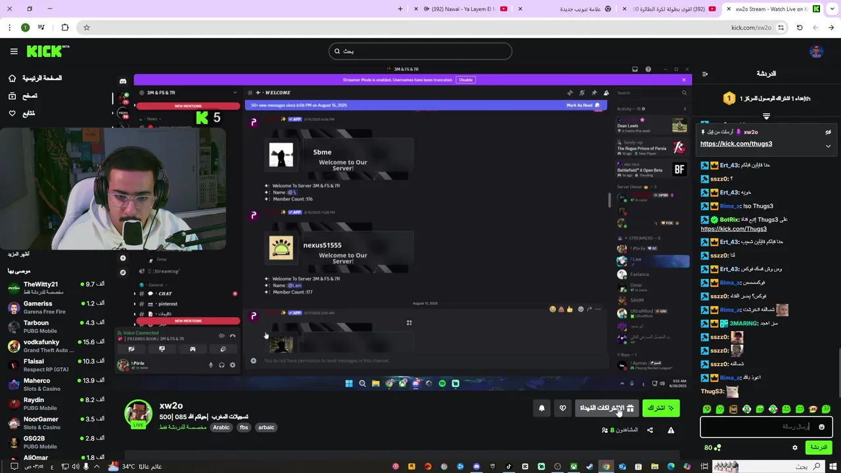Bookmark this page with the star icon
The height and width of the screenshot is (473, 841).
[86, 28]
